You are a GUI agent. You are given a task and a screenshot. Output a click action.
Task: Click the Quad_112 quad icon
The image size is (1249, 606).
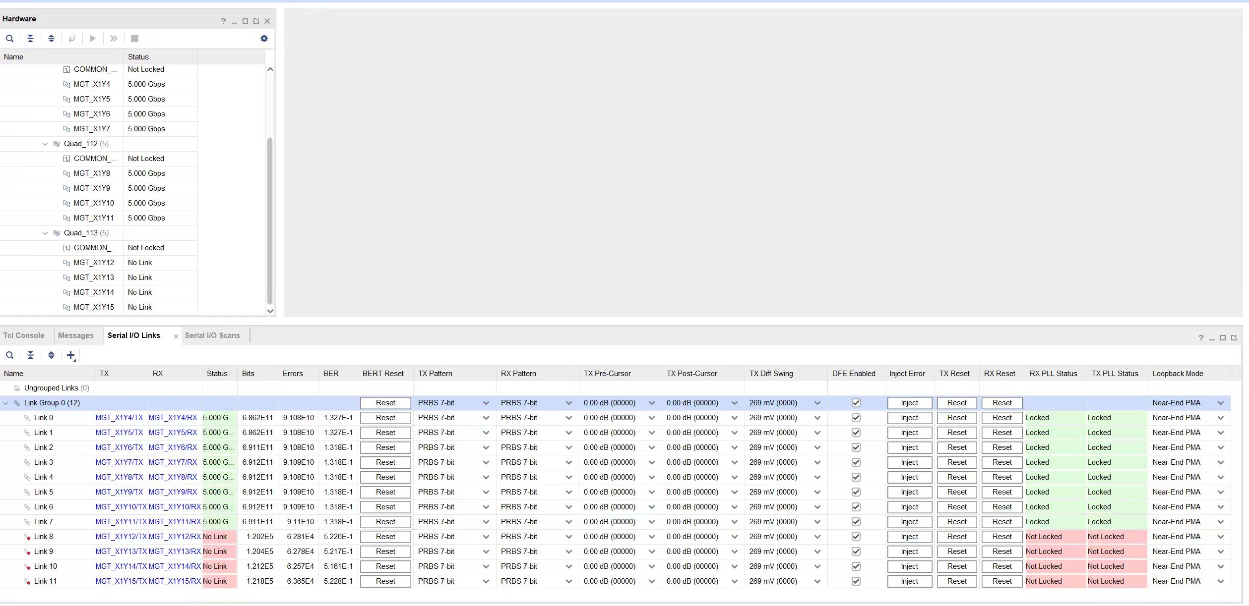pyautogui.click(x=57, y=144)
